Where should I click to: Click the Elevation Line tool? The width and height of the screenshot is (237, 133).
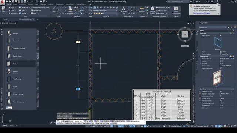tap(161, 13)
